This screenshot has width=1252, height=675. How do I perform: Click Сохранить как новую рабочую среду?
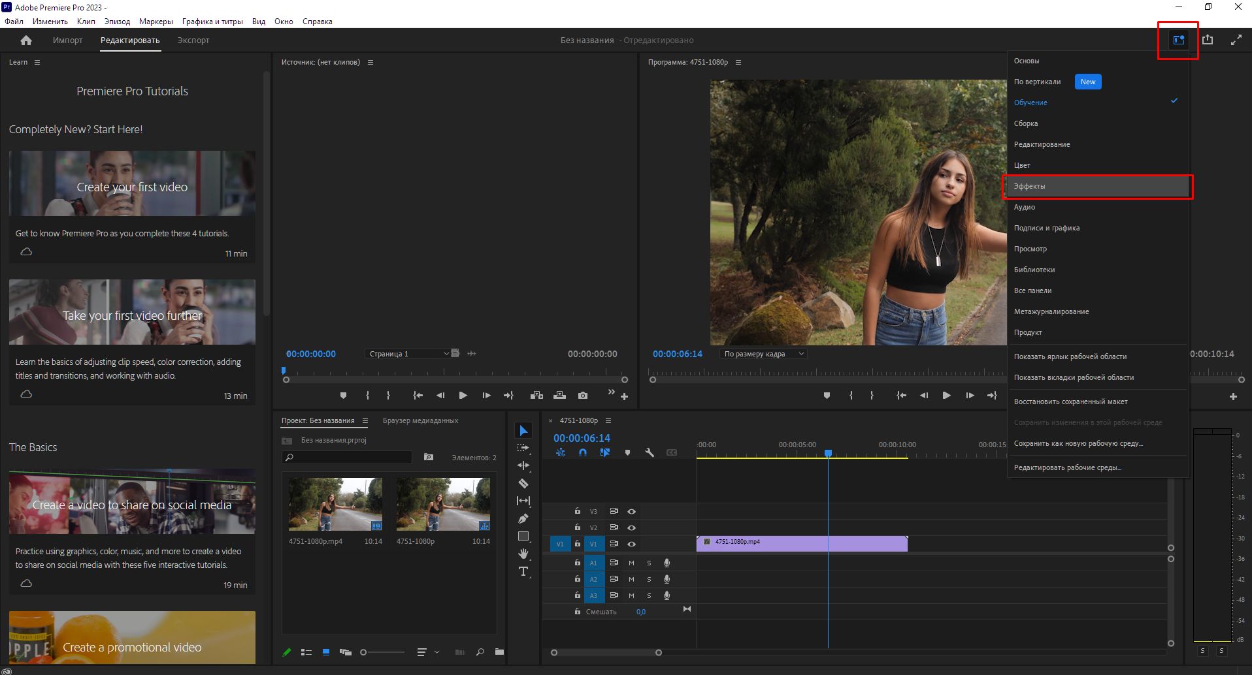1097,443
